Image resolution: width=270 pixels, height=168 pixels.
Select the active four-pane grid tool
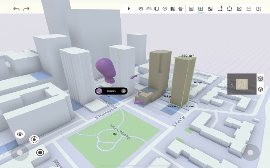pos(201,9)
